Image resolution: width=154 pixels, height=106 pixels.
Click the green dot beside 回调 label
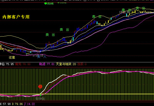pyautogui.click(x=46, y=3)
